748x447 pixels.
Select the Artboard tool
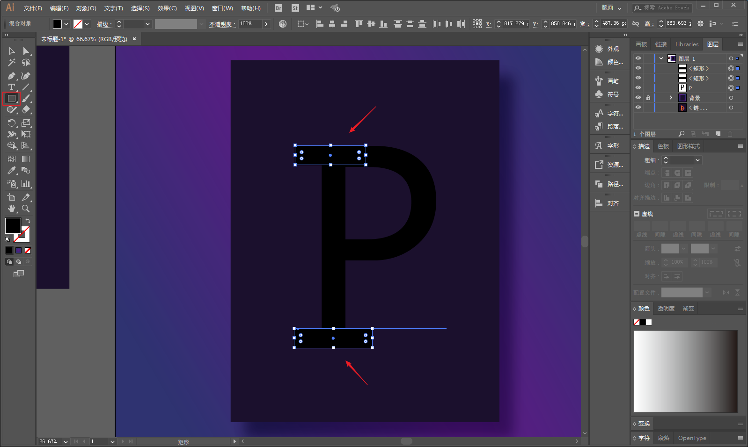12,197
